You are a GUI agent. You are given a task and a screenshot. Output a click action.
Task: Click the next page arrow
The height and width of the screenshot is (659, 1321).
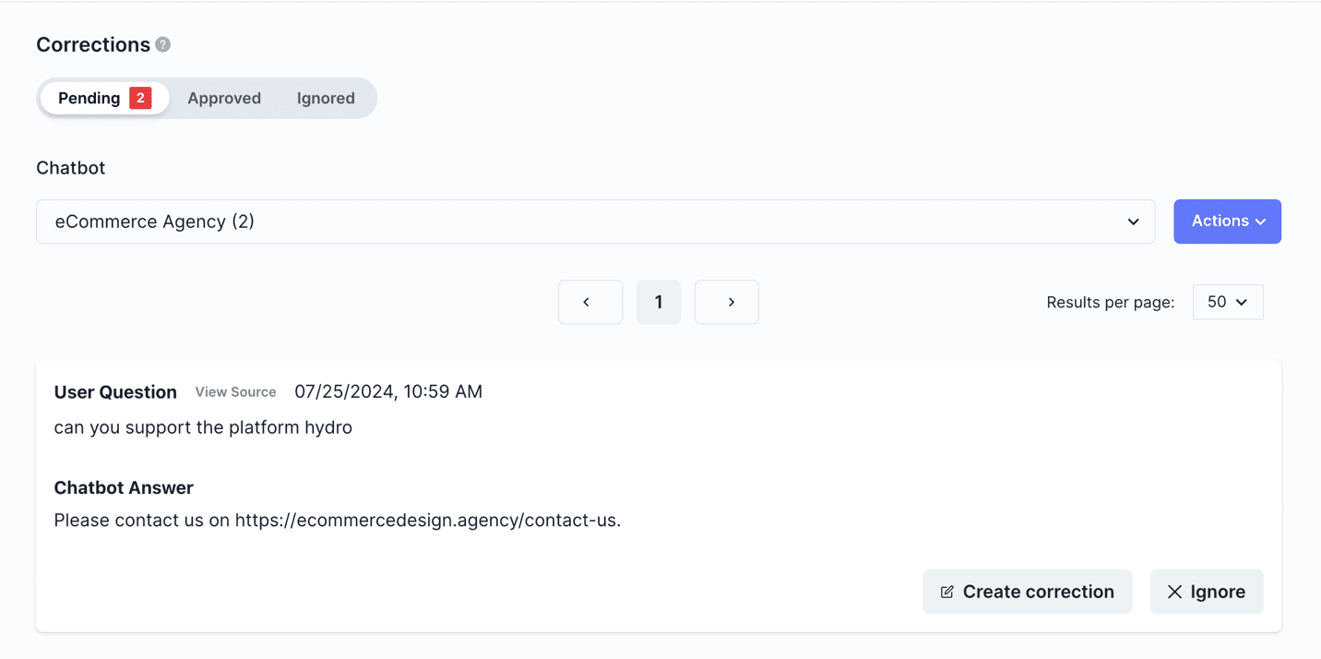727,302
